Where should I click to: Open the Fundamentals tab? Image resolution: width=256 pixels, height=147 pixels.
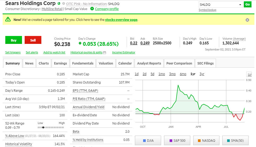pos(83,63)
